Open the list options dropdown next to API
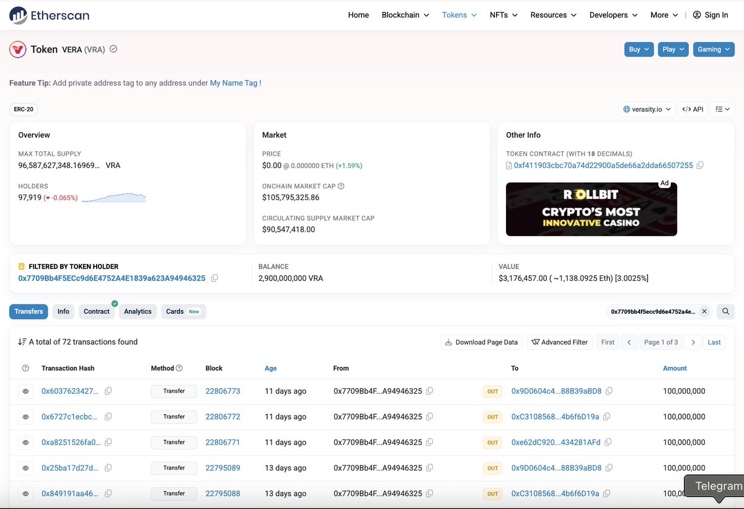The height and width of the screenshot is (509, 744). pyautogui.click(x=722, y=109)
